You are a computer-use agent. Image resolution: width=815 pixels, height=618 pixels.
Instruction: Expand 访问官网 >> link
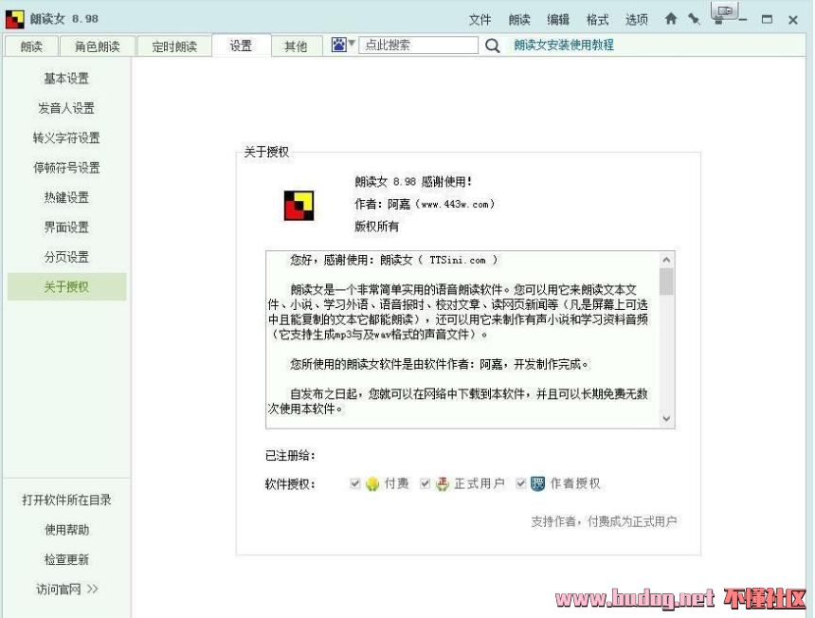(67, 589)
